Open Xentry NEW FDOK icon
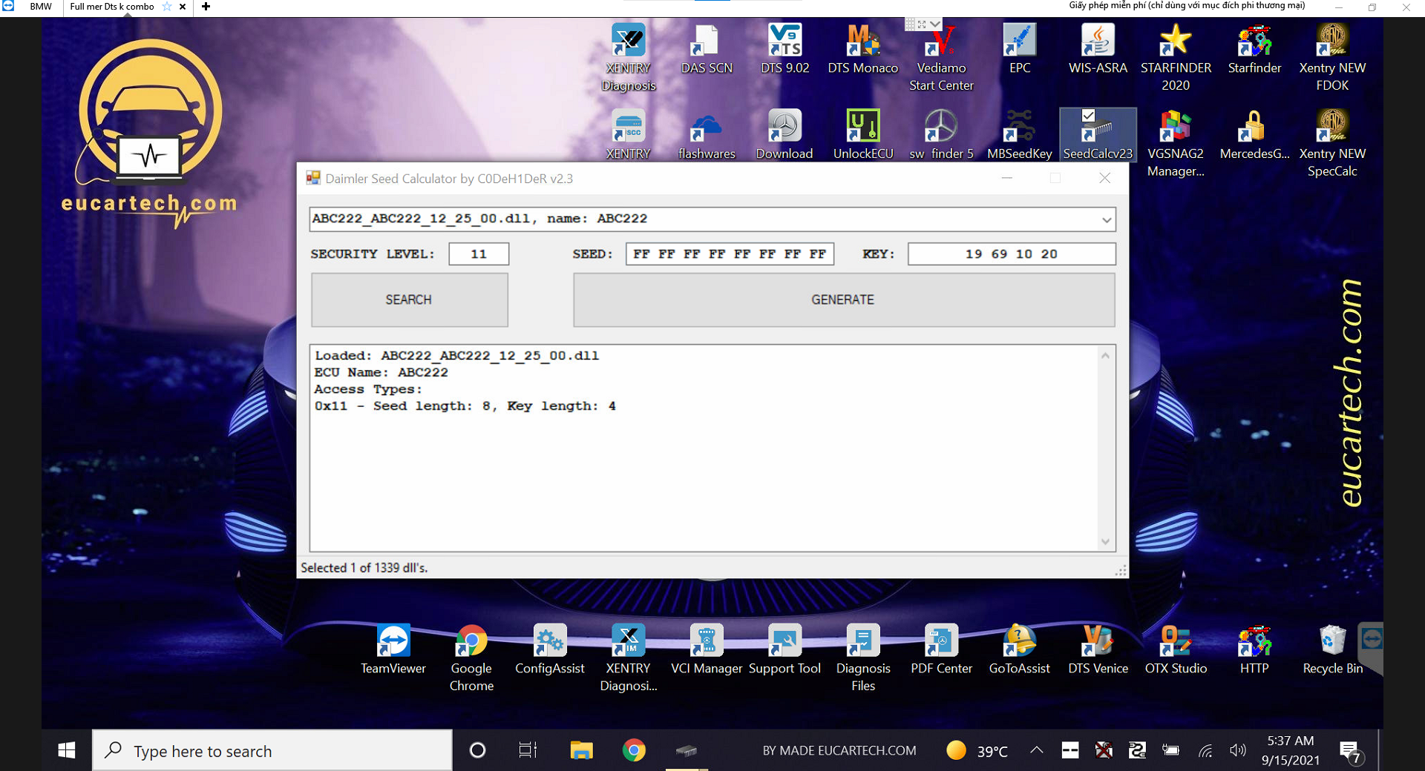 point(1332,57)
